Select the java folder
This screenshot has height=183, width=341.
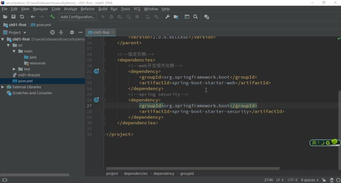30,57
